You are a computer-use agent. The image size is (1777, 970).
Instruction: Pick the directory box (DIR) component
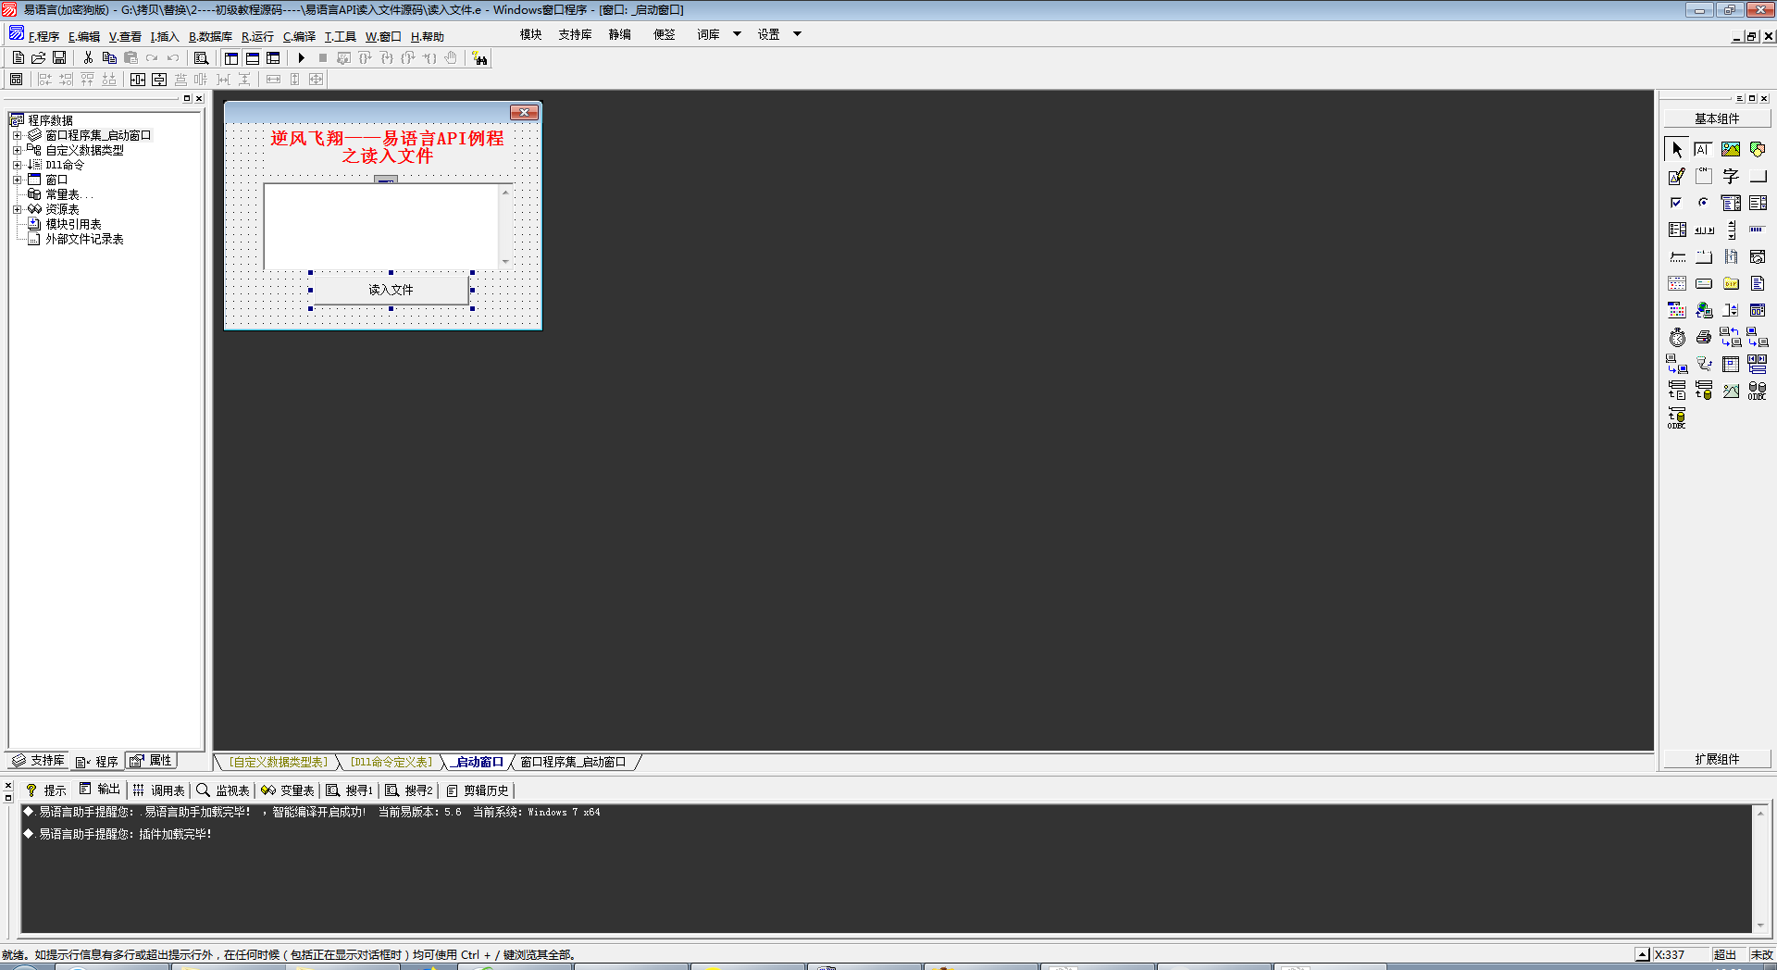click(x=1731, y=283)
